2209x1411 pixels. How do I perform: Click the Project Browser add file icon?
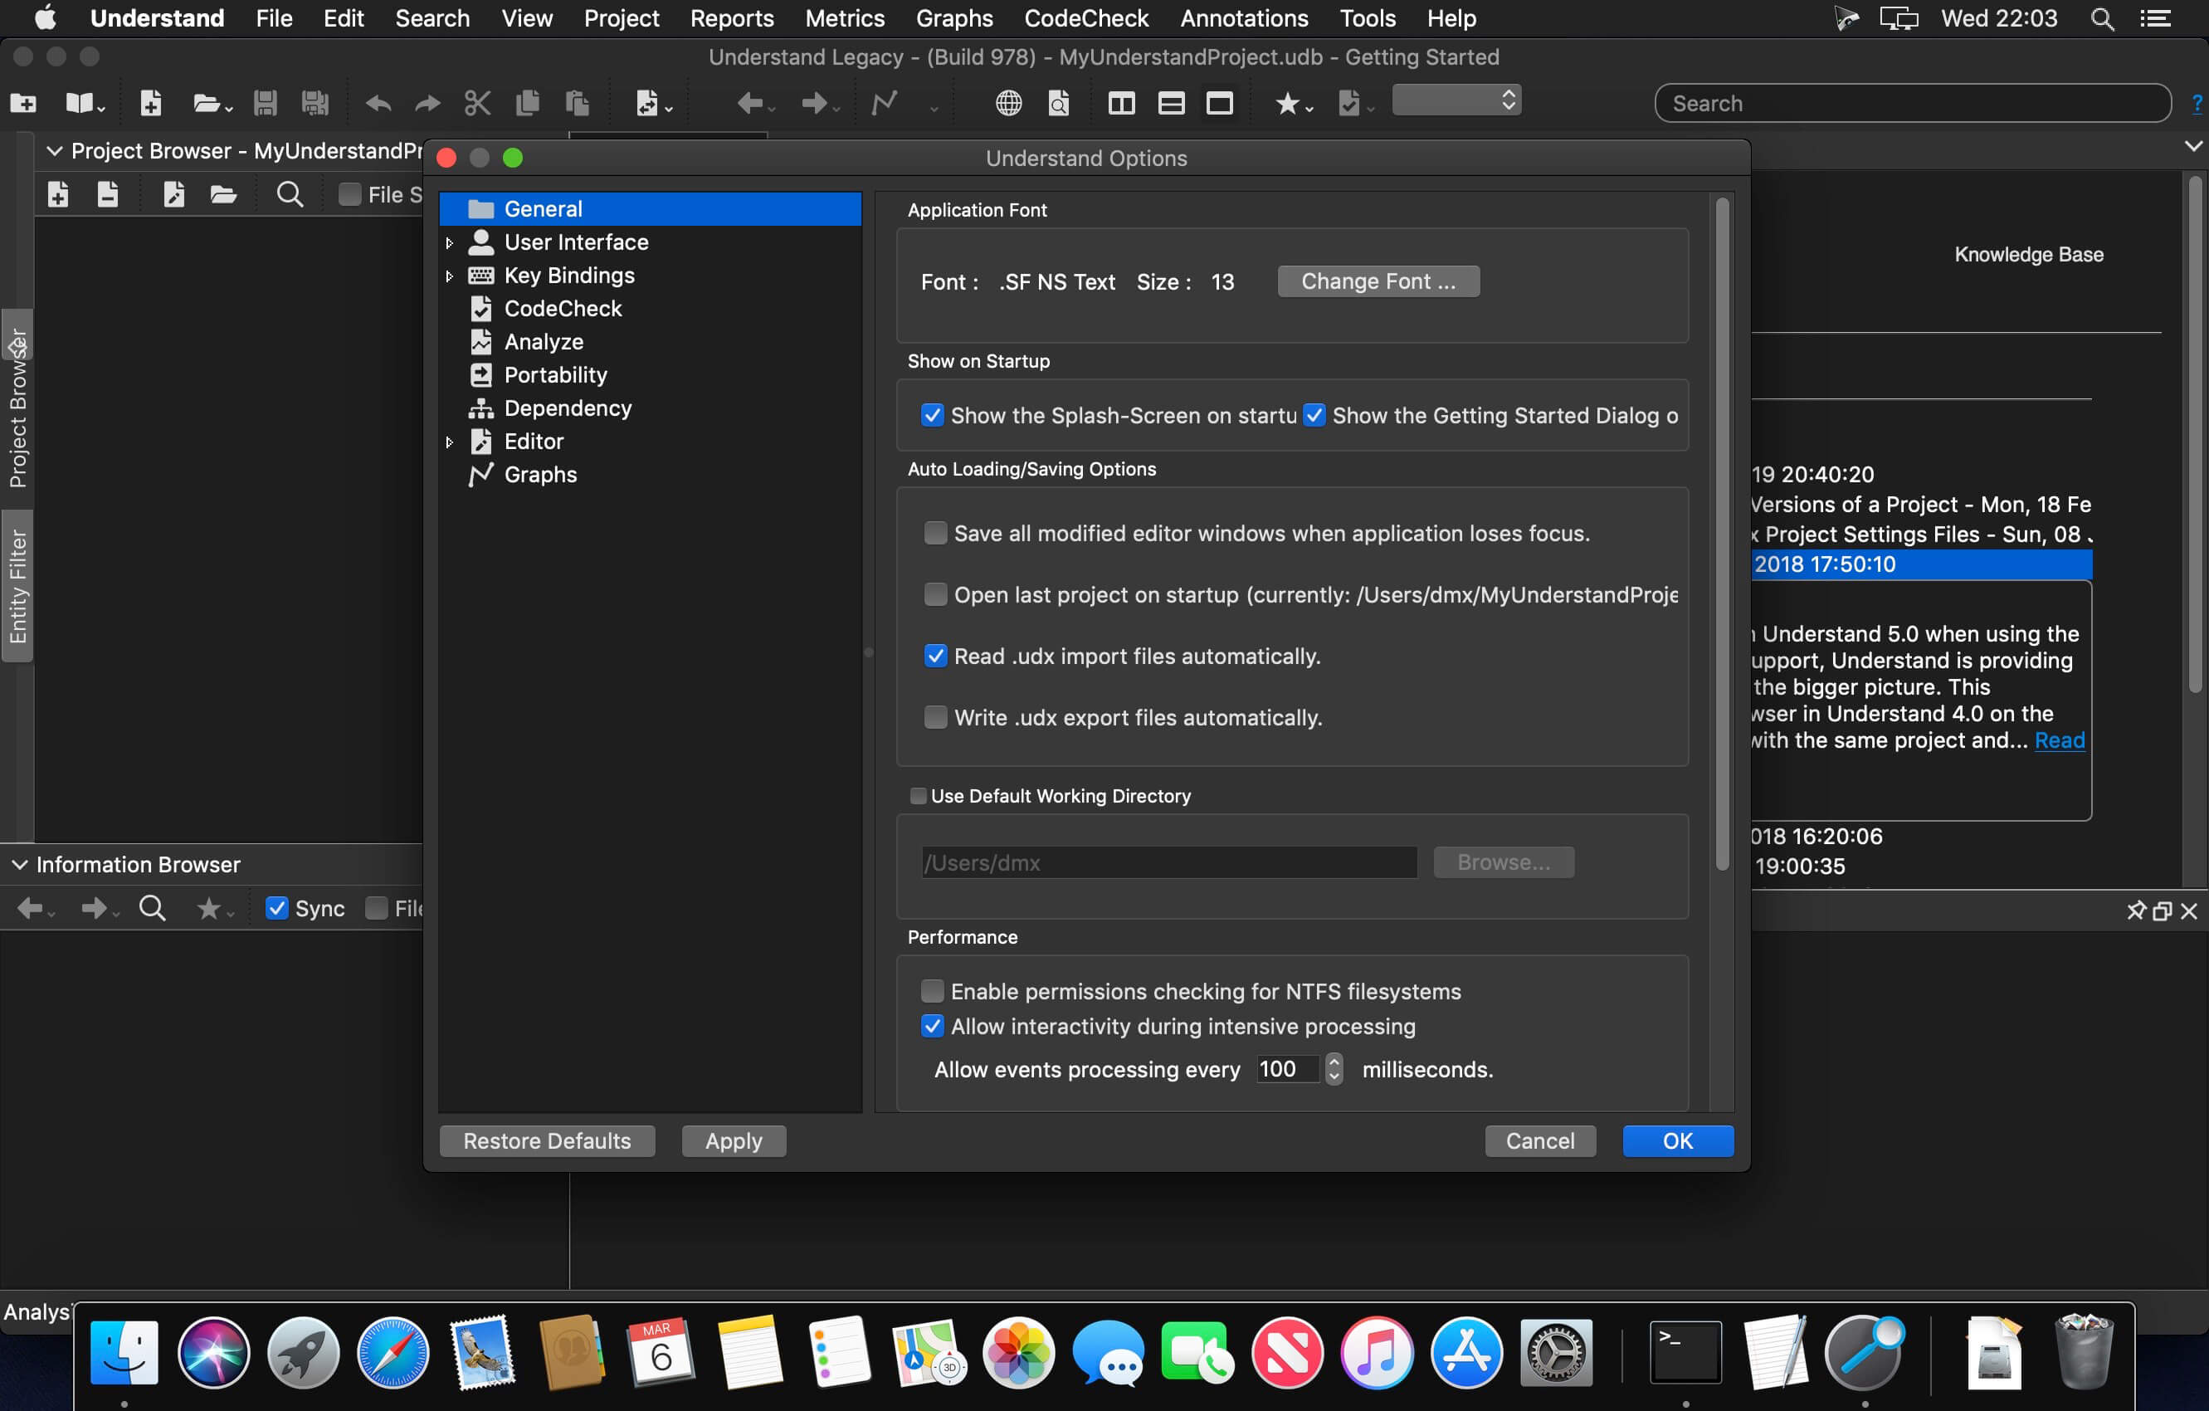point(58,193)
